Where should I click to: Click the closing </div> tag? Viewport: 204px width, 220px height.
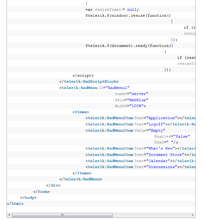click(x=53, y=185)
